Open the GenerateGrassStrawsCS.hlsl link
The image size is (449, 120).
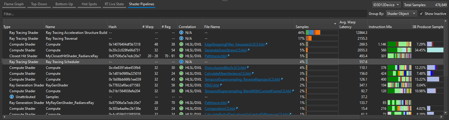(225, 50)
